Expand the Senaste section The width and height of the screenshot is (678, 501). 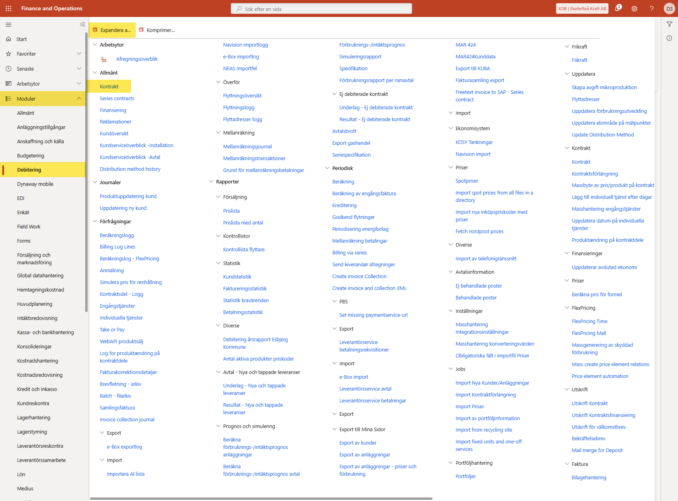coord(79,69)
